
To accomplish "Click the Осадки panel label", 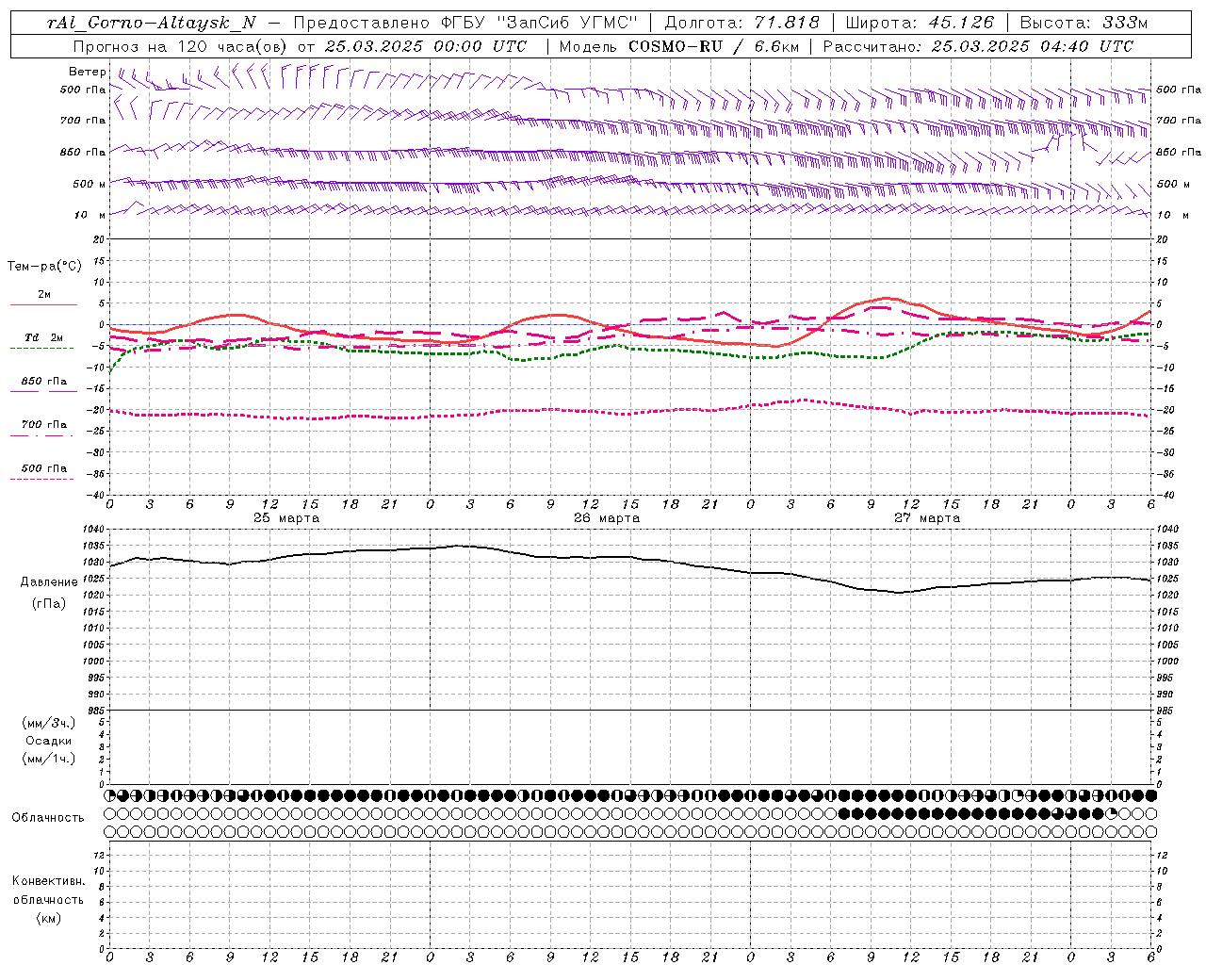I will pyautogui.click(x=49, y=741).
